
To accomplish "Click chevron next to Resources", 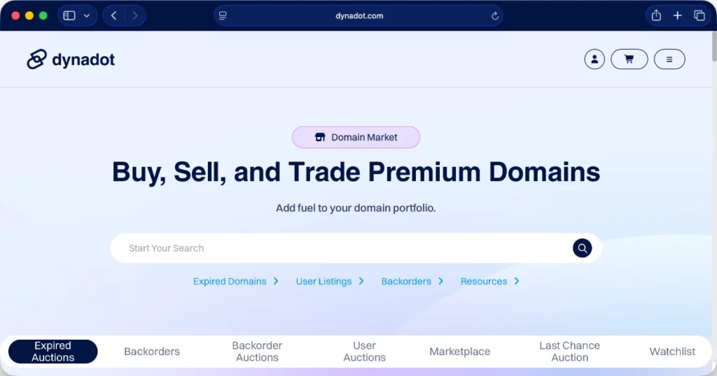I will click(x=517, y=281).
